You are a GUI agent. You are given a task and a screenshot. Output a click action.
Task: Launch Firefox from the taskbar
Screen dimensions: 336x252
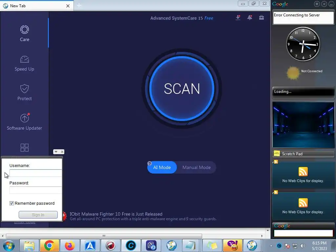coord(70,245)
